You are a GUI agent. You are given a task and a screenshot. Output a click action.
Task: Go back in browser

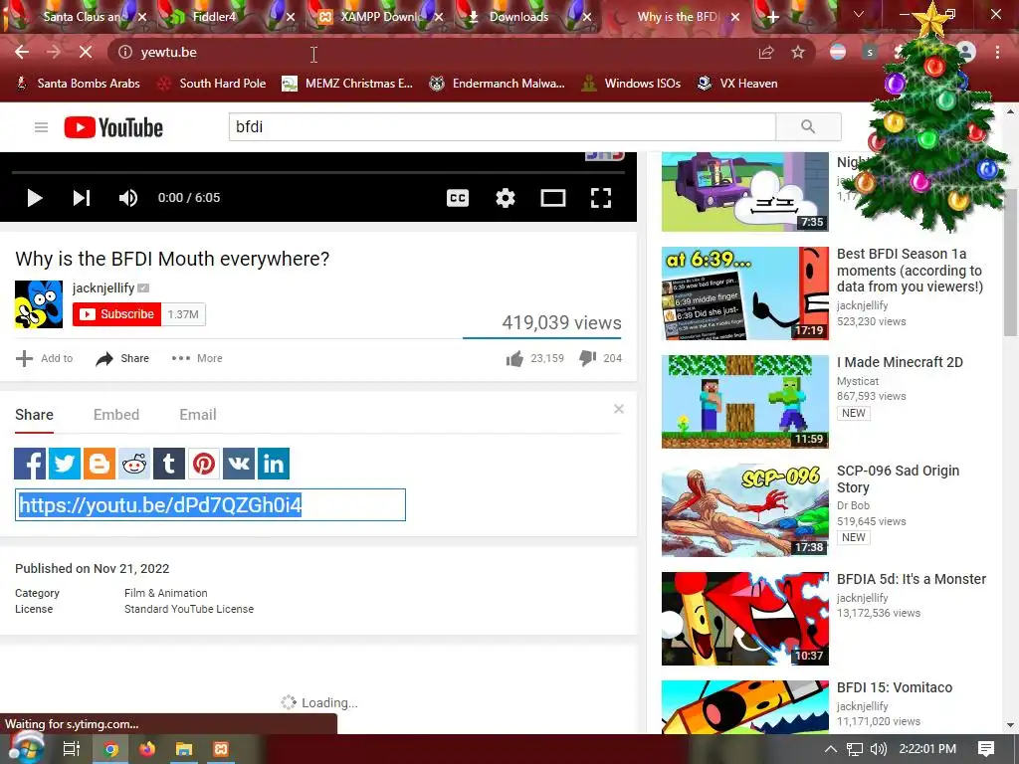(22, 52)
